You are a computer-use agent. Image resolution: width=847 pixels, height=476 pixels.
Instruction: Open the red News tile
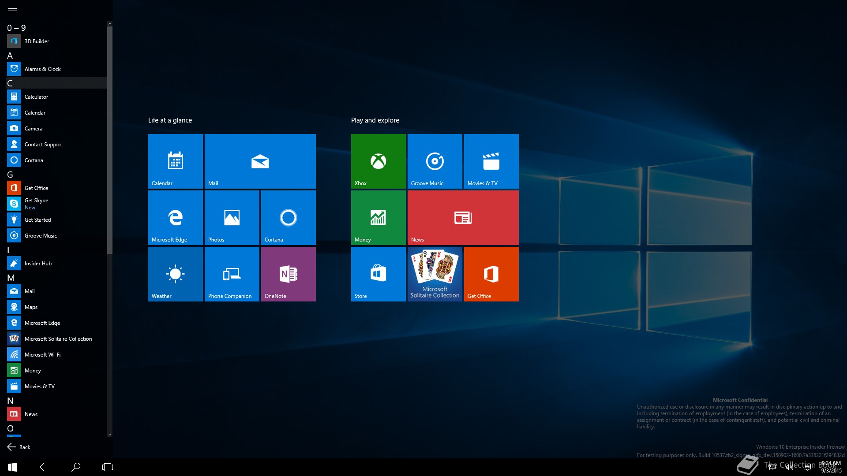463,218
